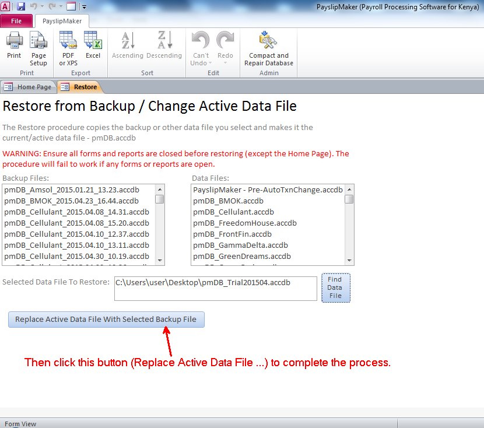
Task: Open the Can't Undo ribbon dropdown arrow
Action: tap(210, 63)
